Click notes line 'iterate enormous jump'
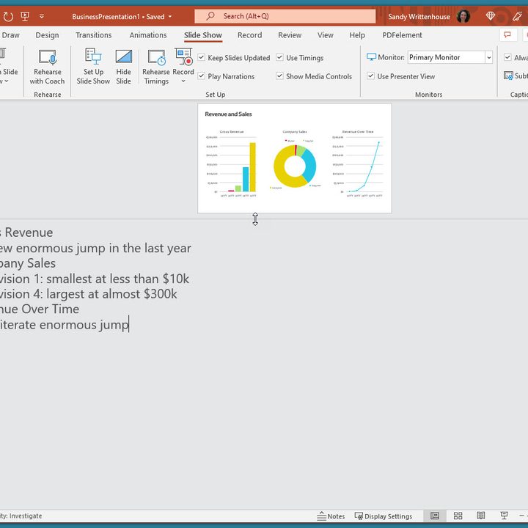 tap(65, 325)
